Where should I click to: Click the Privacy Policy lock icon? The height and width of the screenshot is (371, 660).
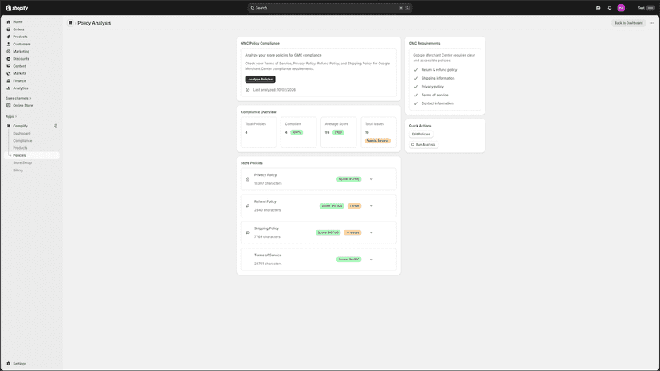point(247,179)
